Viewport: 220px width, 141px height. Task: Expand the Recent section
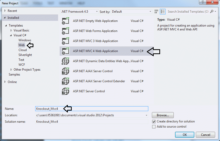(x=5, y=11)
